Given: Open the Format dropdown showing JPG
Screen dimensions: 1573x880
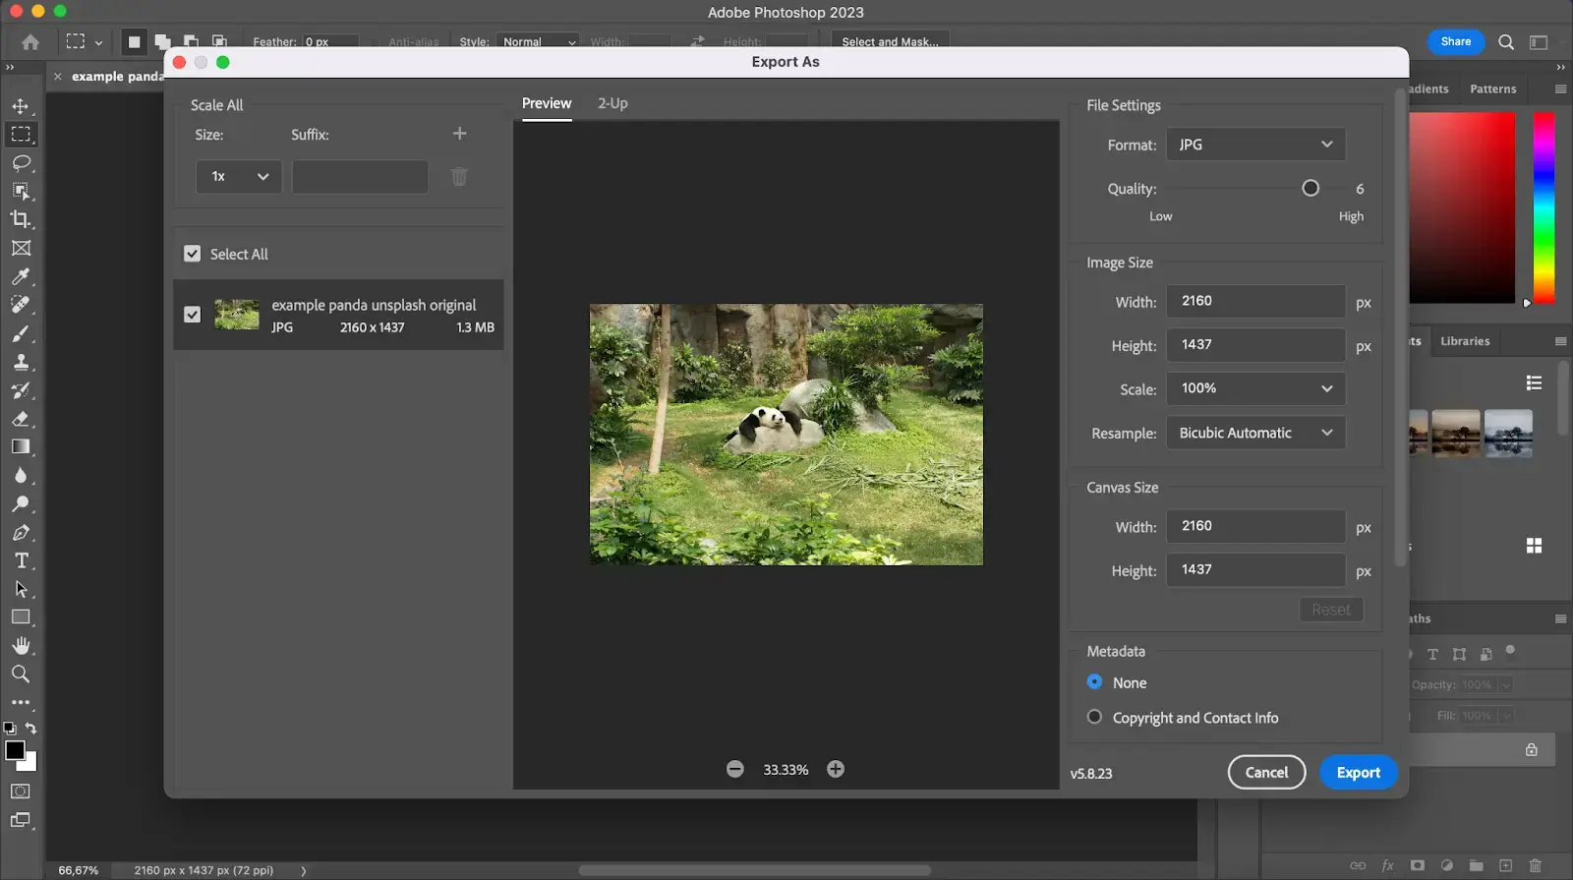Looking at the screenshot, I should pyautogui.click(x=1255, y=145).
